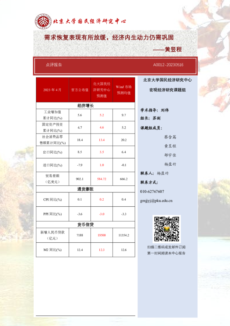Click the author name 黄昱程 under the title
This screenshot has width=230, height=326.
(x=173, y=49)
